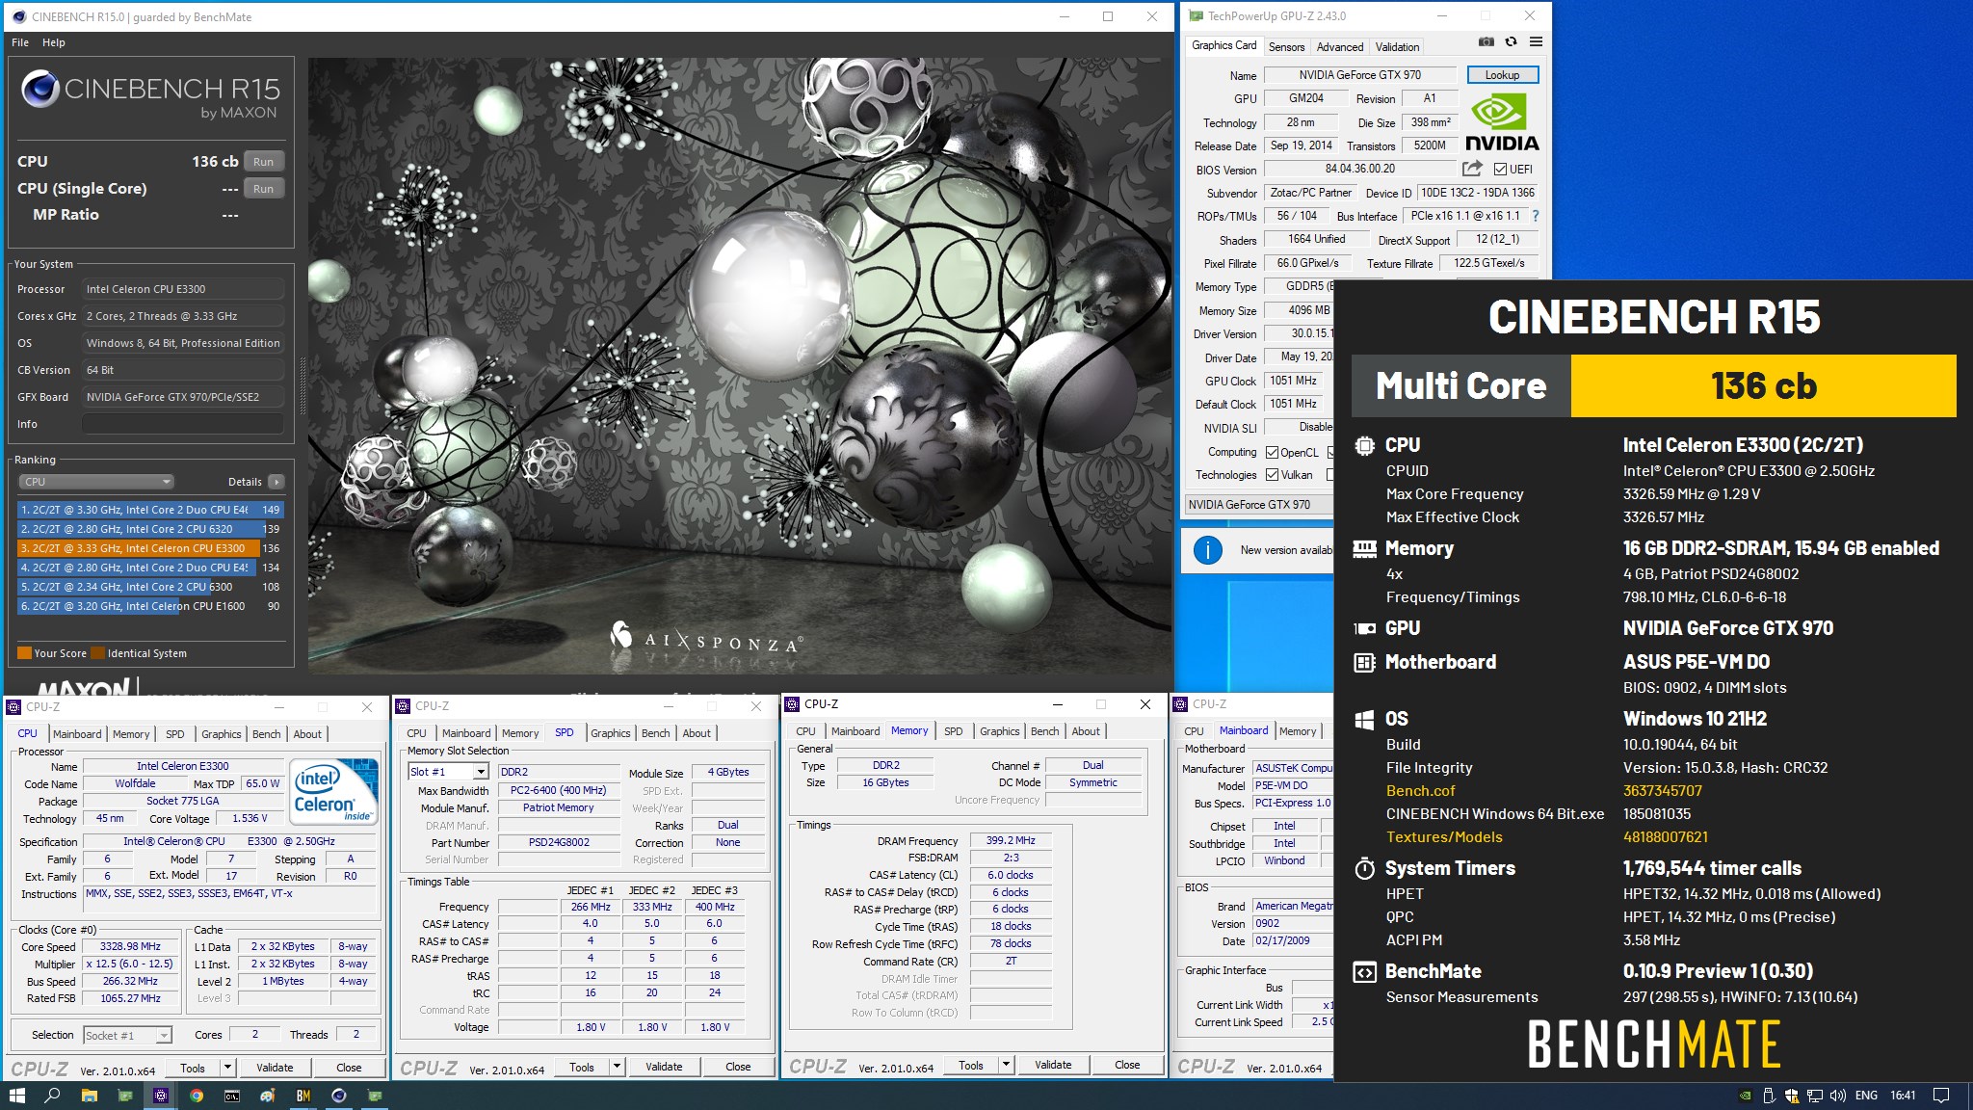Open Bench tab in the CPU-Z SPD window
Image resolution: width=1973 pixels, height=1110 pixels.
655,733
